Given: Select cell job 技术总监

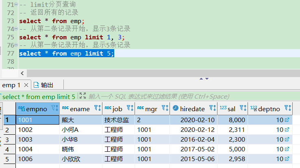Looking at the screenshot, I should [119, 120].
